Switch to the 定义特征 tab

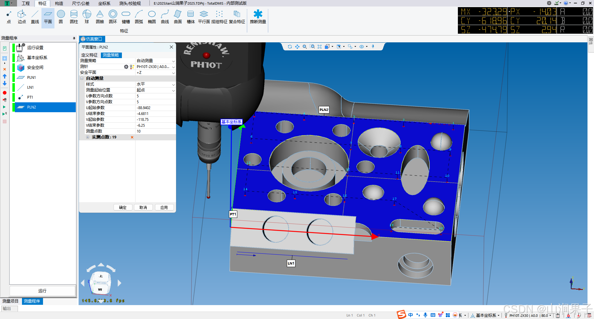pos(89,55)
